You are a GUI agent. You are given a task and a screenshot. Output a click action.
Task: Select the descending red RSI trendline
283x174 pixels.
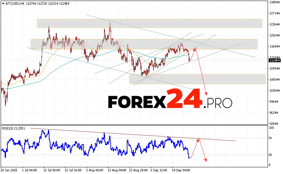click(x=134, y=135)
